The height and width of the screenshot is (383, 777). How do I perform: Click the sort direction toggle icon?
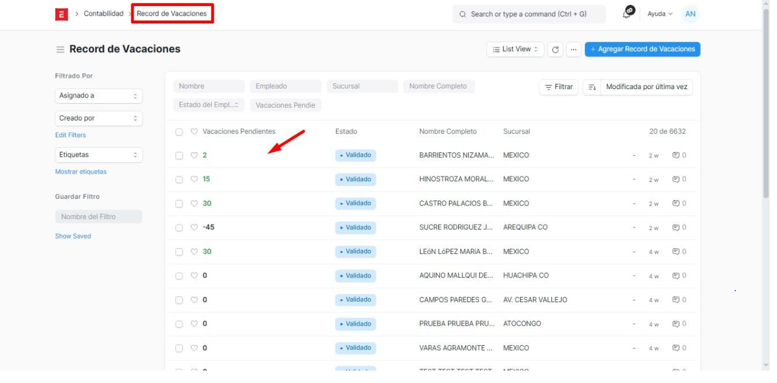point(592,87)
